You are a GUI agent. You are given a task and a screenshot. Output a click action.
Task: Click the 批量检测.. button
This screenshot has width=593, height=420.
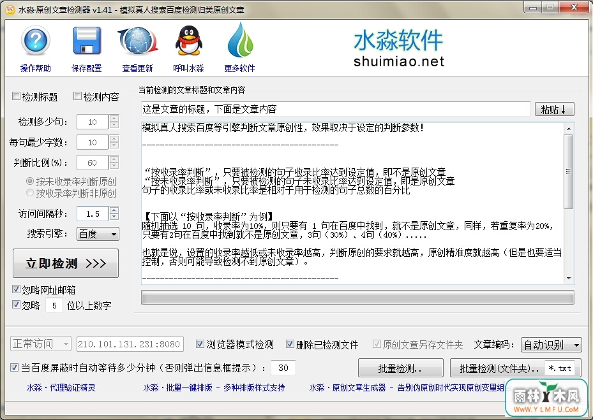click(400, 368)
